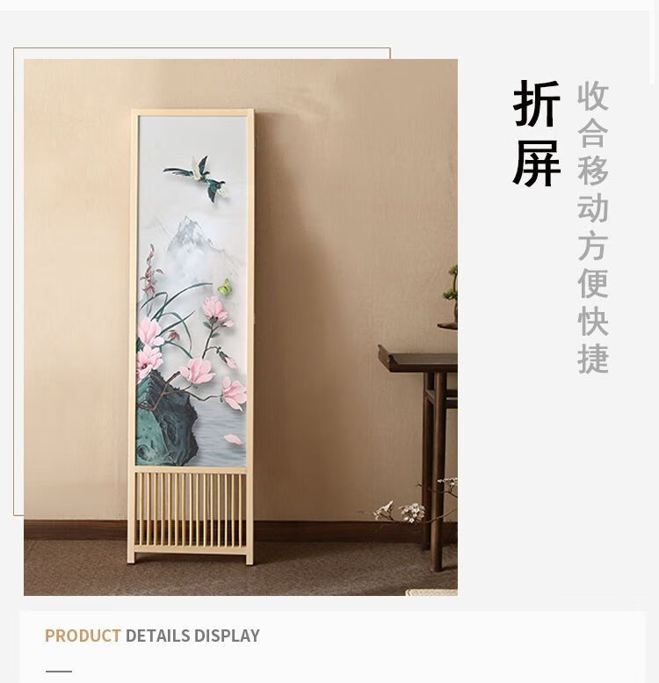The image size is (659, 683).
Task: Click the short dash under PRODUCT heading
Action: pyautogui.click(x=59, y=672)
